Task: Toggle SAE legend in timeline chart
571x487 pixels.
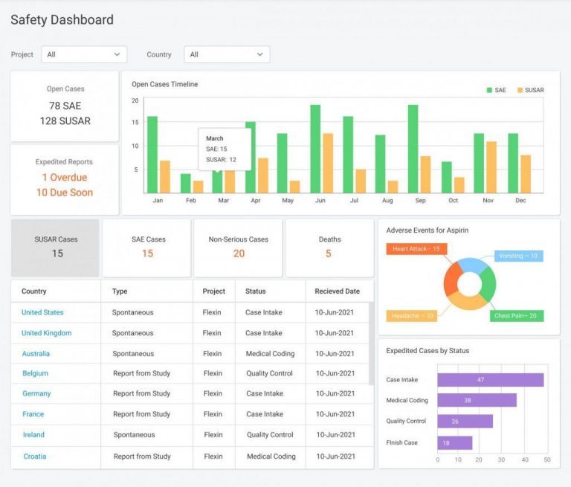Action: tap(496, 90)
